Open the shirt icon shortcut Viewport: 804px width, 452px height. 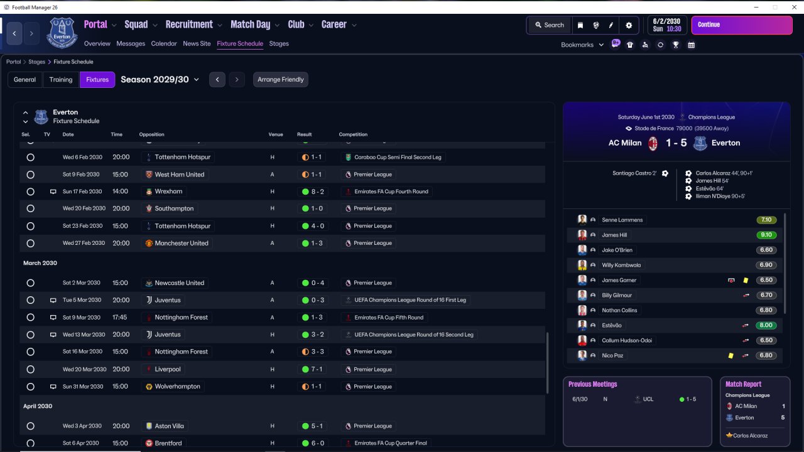[x=630, y=45]
